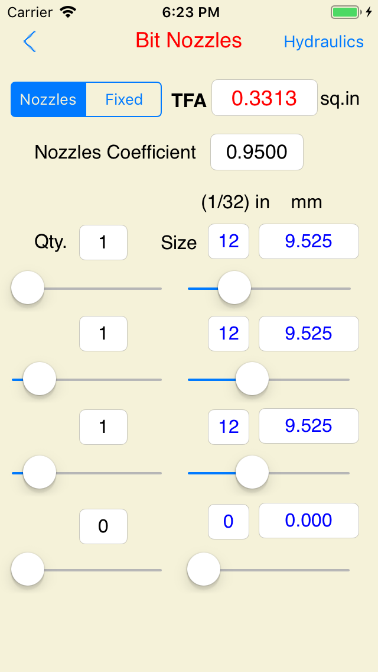Tap the second row quantity field
The width and height of the screenshot is (378, 672).
coord(103,334)
